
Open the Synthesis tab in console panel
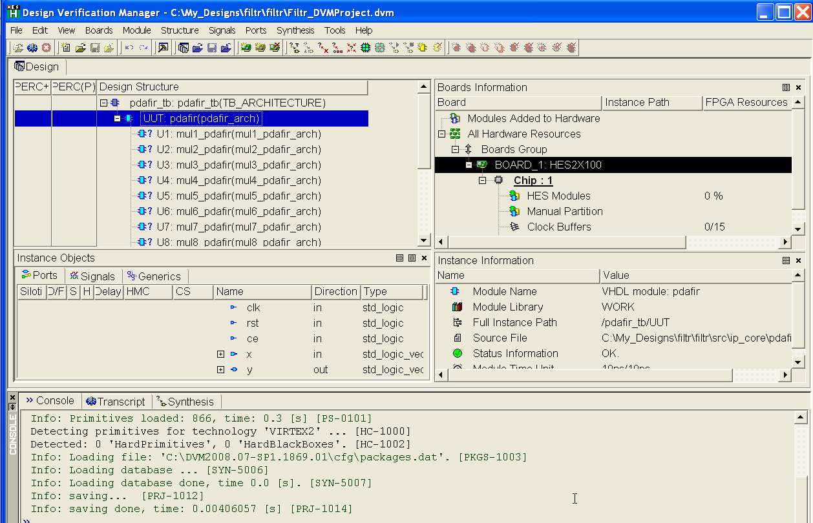(185, 401)
